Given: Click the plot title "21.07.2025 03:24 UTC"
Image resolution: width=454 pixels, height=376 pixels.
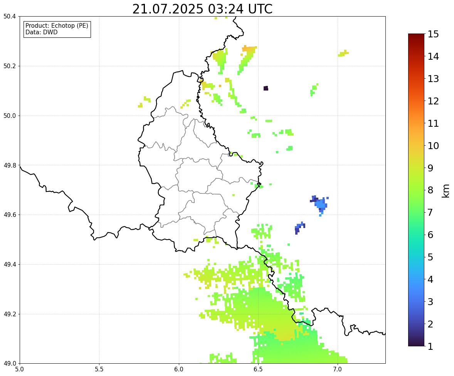Looking at the screenshot, I should tap(202, 9).
